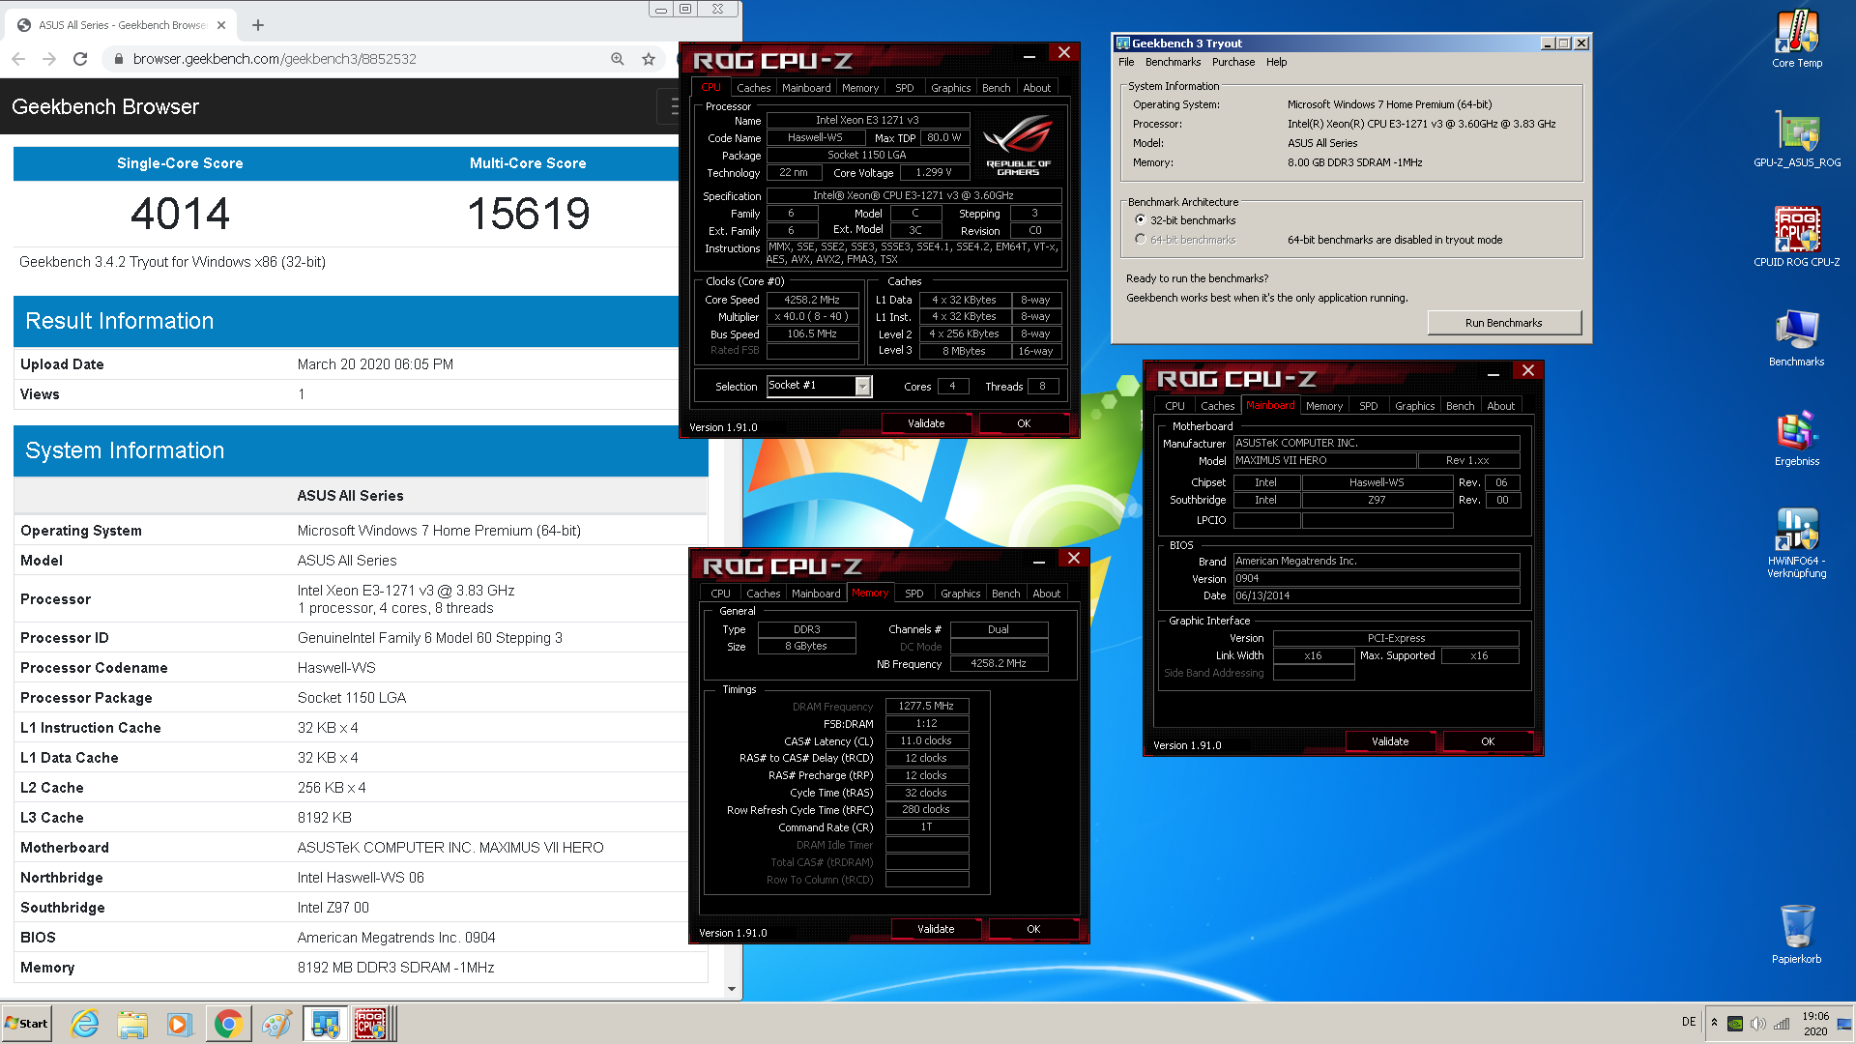Open CPUID ROG CPU-Z desktop shortcut
The height and width of the screenshot is (1044, 1856).
1796,238
